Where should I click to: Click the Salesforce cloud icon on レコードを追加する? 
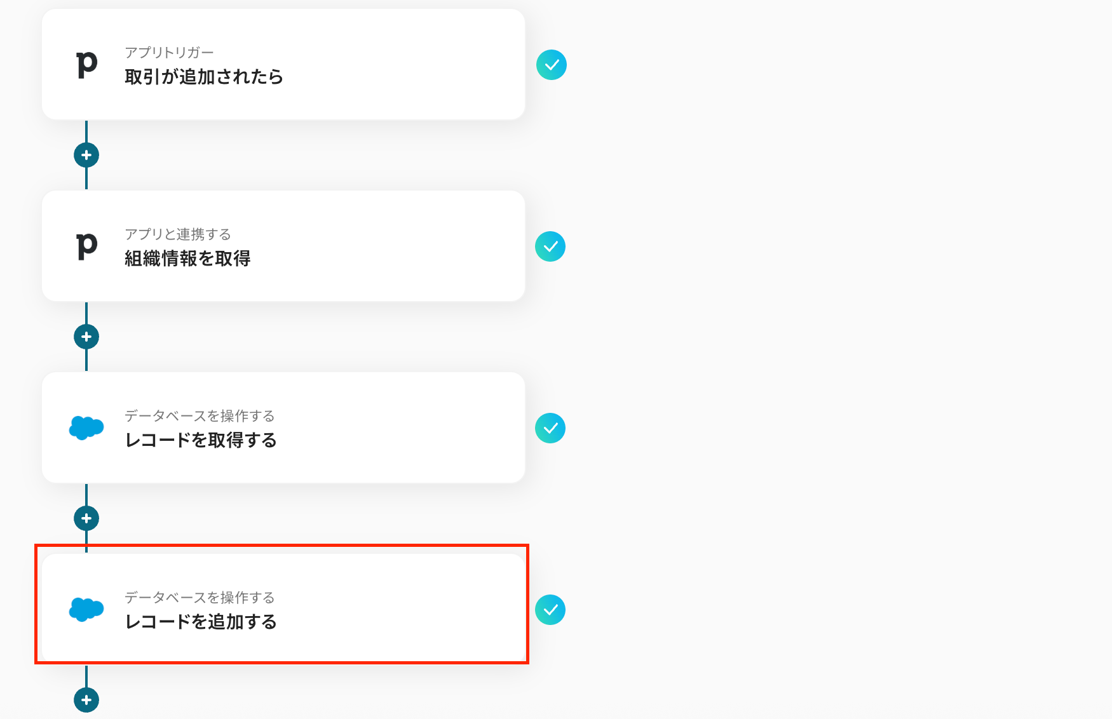[x=86, y=609]
